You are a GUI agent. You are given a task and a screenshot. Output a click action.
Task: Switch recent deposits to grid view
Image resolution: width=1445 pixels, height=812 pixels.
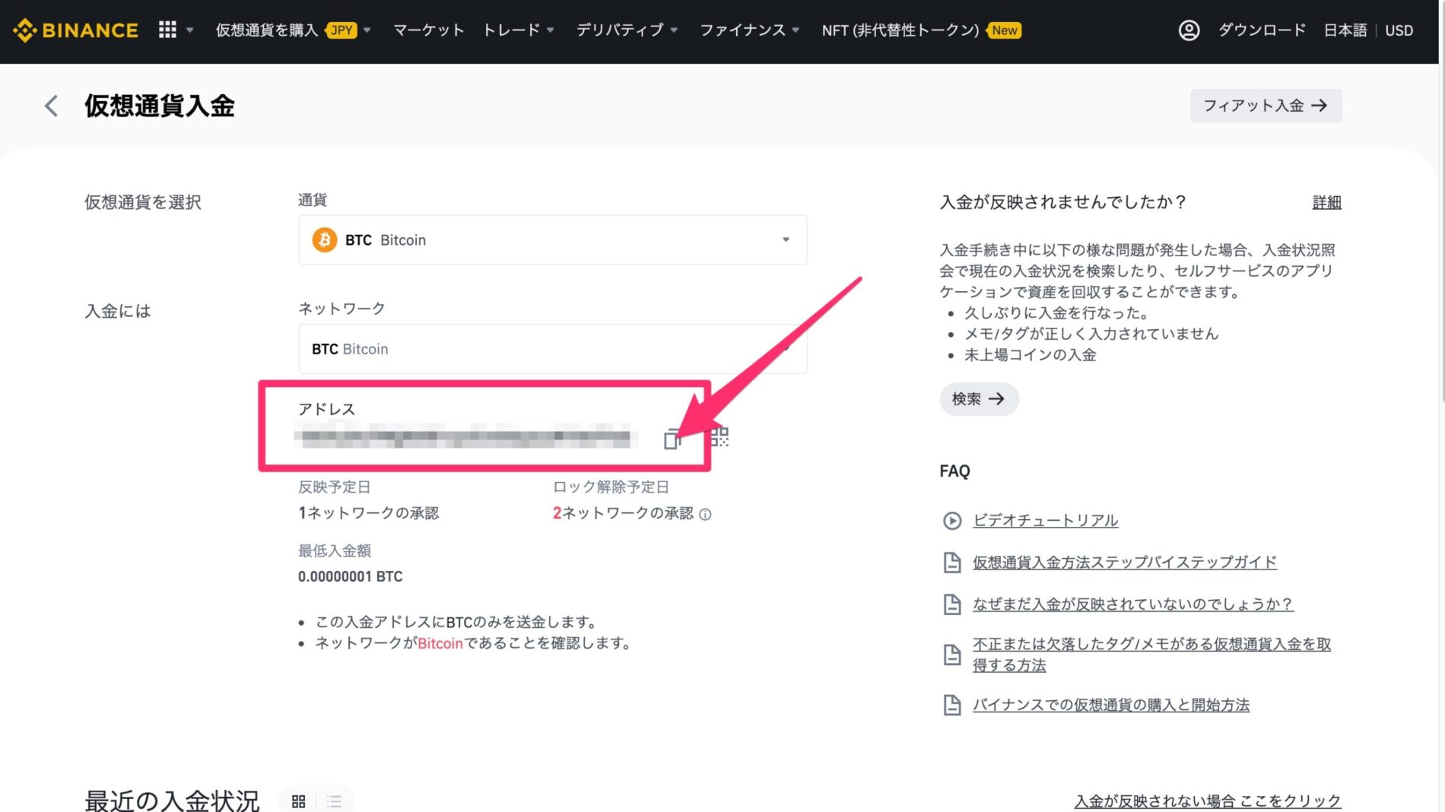coord(298,801)
